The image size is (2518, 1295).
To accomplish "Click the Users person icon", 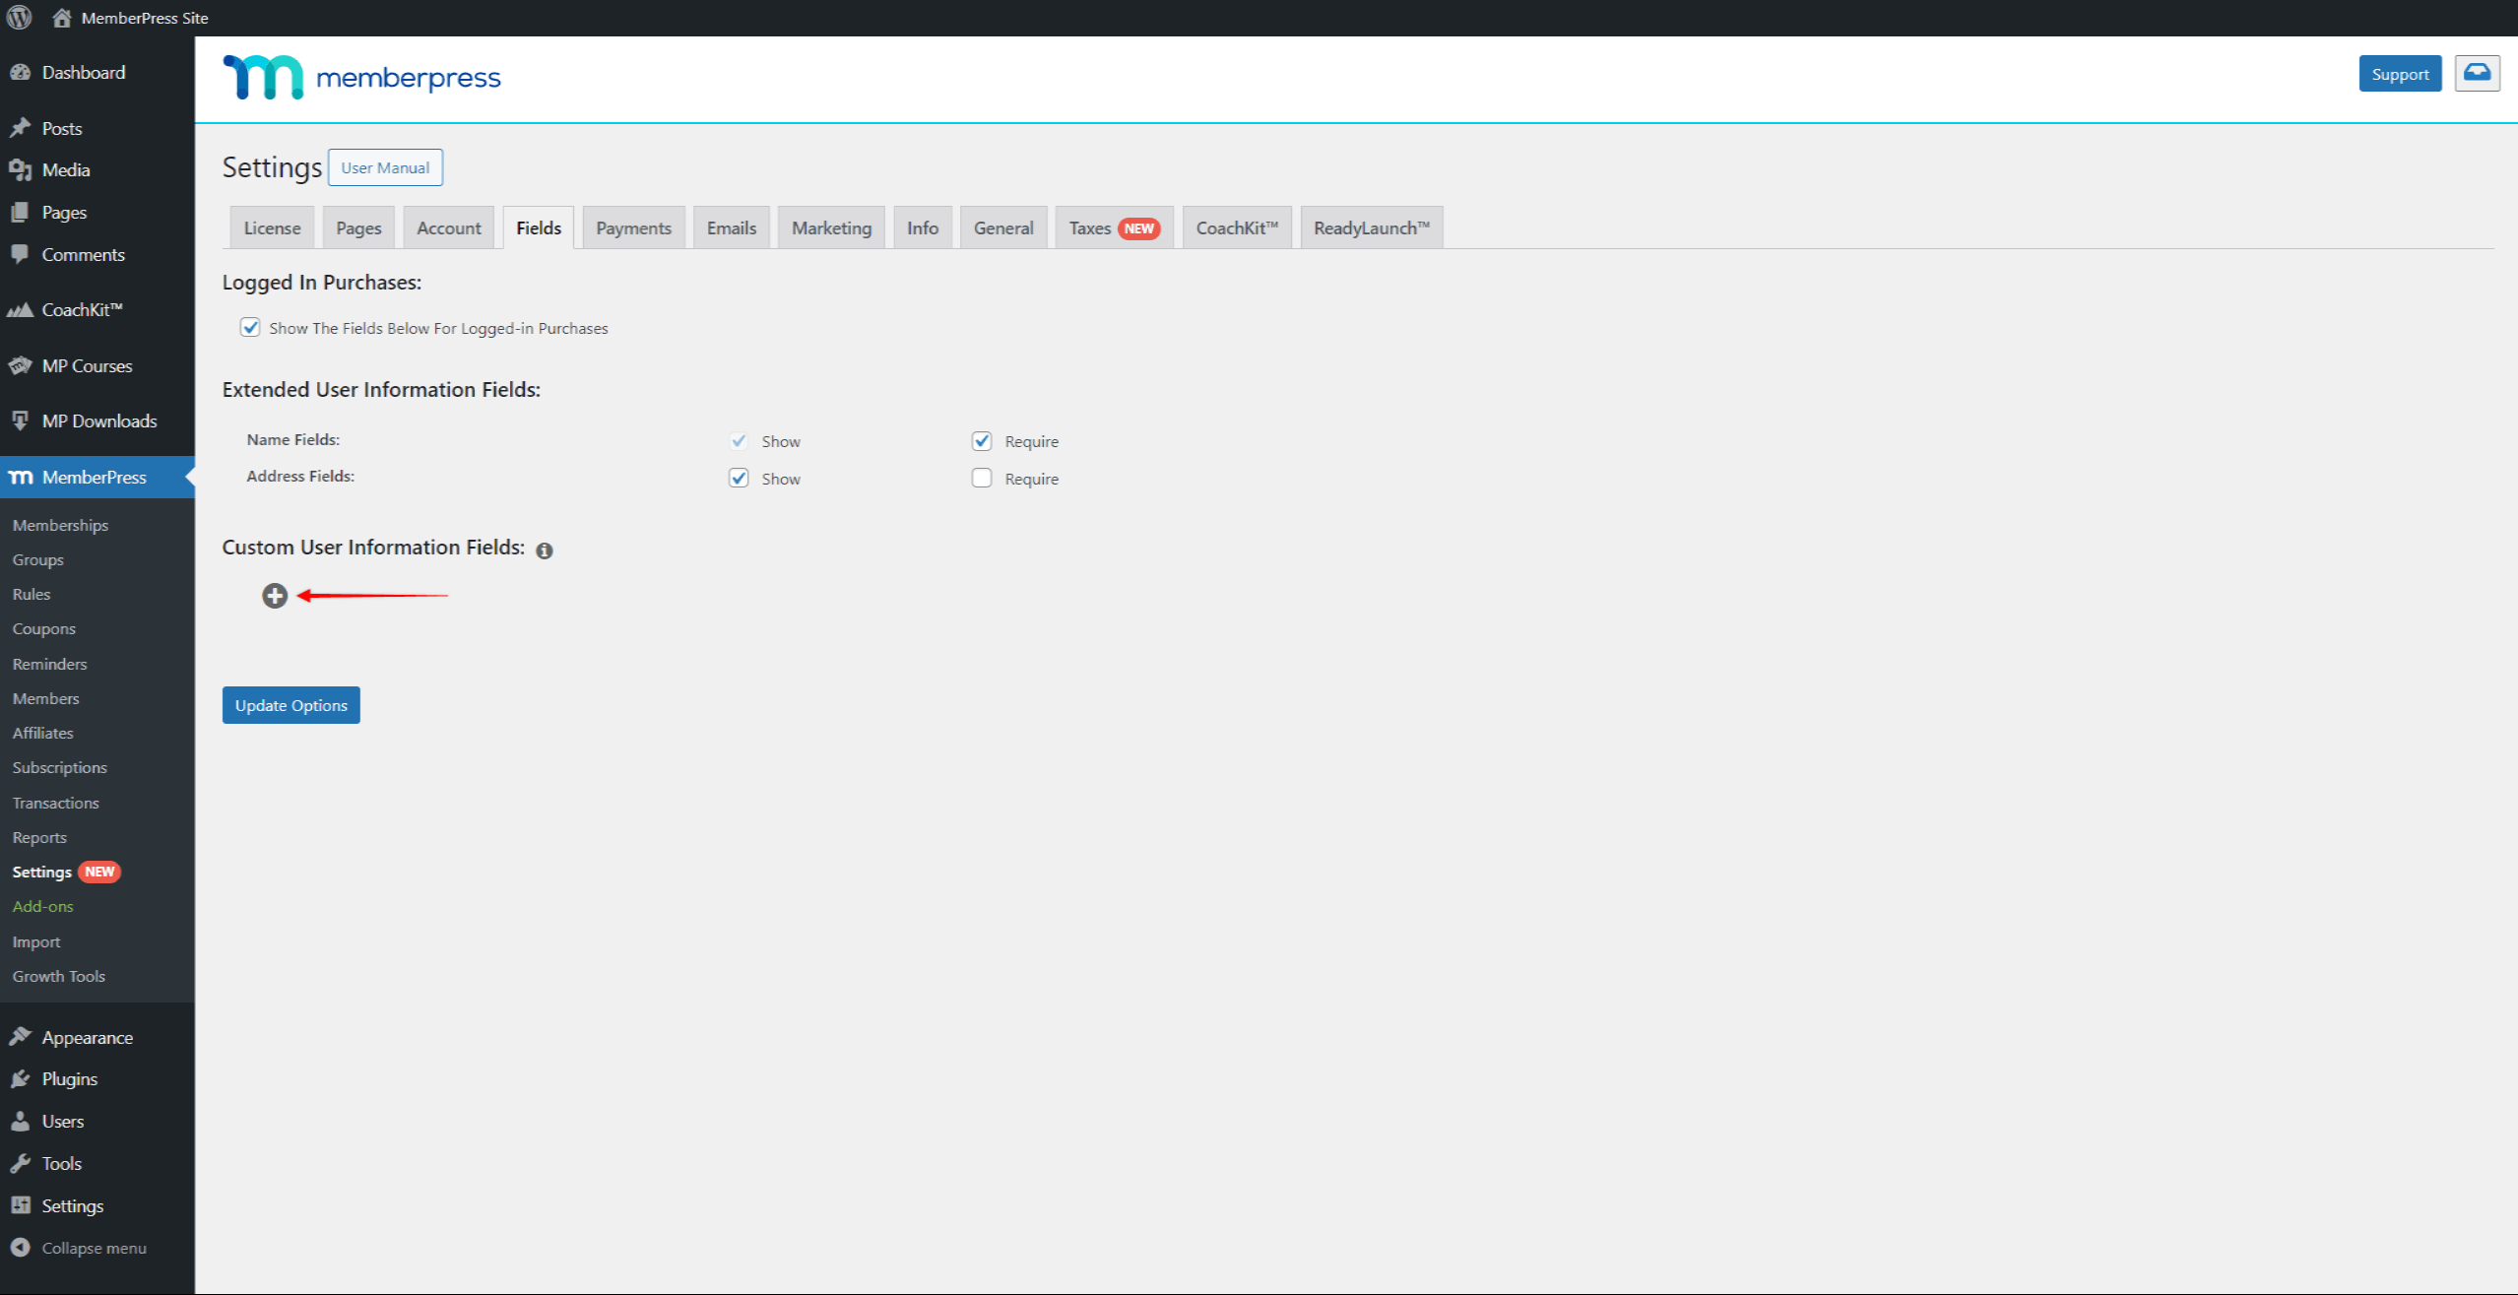I will coord(21,1121).
